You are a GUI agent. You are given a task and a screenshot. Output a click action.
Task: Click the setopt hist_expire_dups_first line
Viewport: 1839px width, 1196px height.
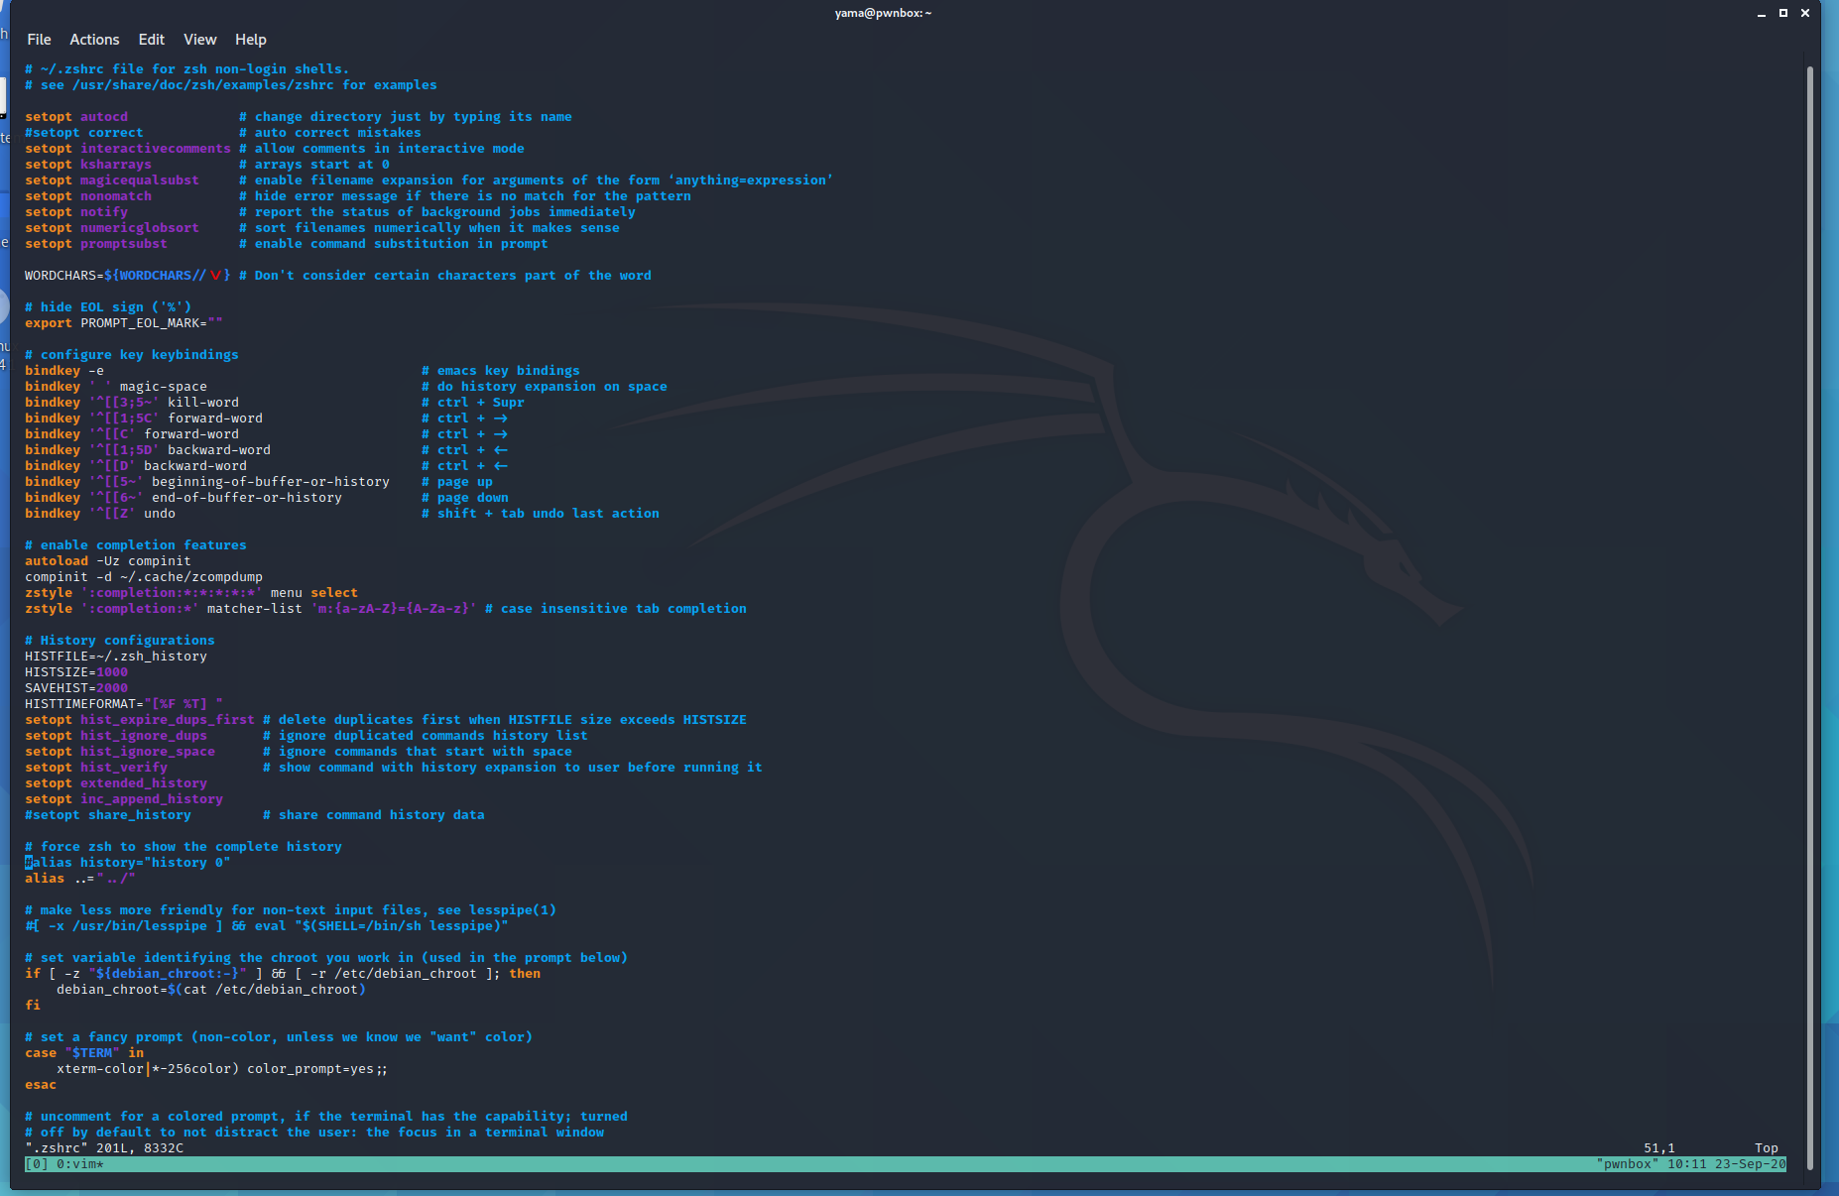coord(386,720)
